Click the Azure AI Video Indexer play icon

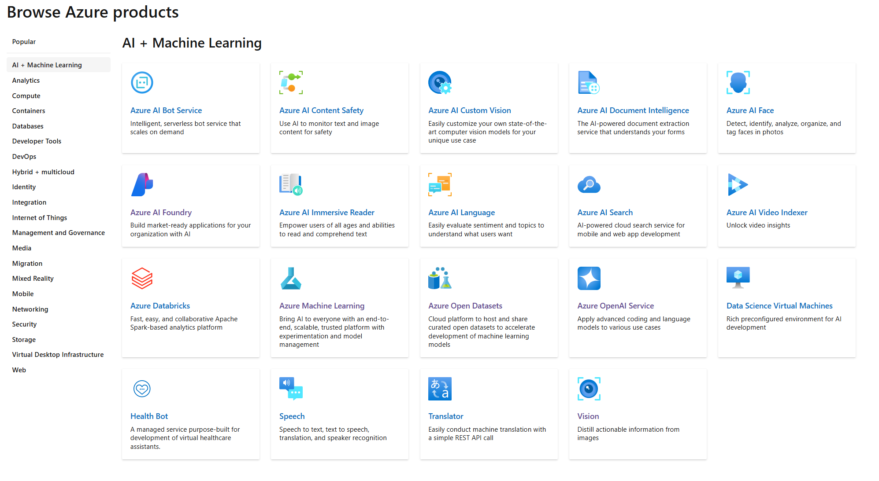738,185
